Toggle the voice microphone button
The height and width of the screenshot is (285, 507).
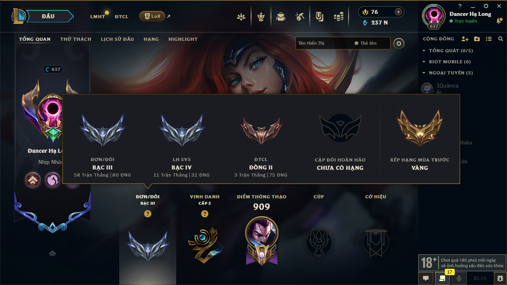click(x=459, y=278)
